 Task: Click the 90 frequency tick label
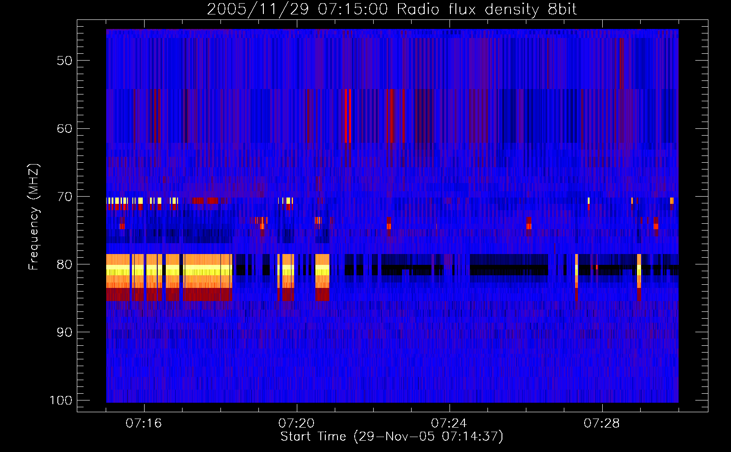(x=65, y=332)
